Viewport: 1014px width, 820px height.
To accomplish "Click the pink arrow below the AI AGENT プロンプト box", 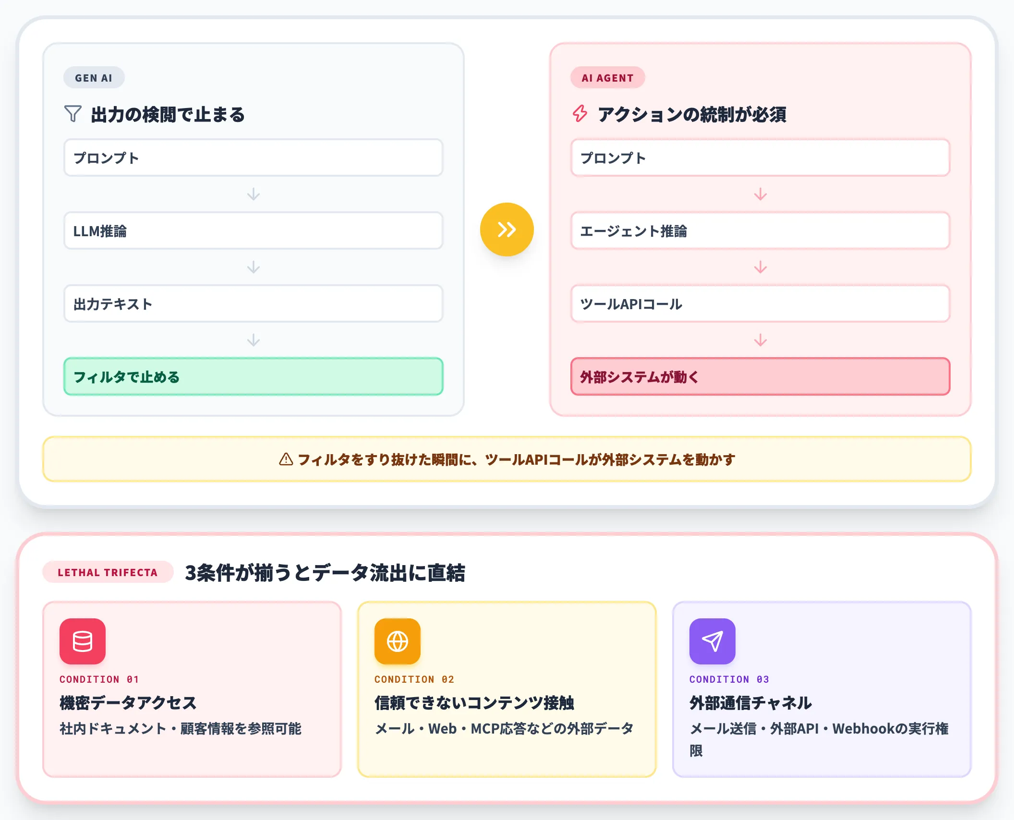I will (760, 194).
